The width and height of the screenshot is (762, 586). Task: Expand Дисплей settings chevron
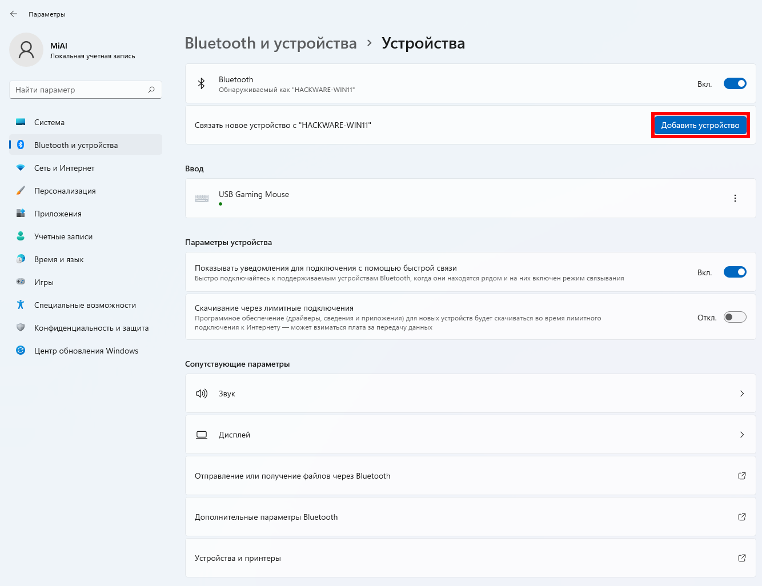[742, 435]
